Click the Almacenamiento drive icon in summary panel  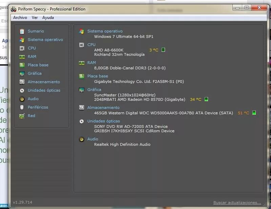click(x=82, y=108)
